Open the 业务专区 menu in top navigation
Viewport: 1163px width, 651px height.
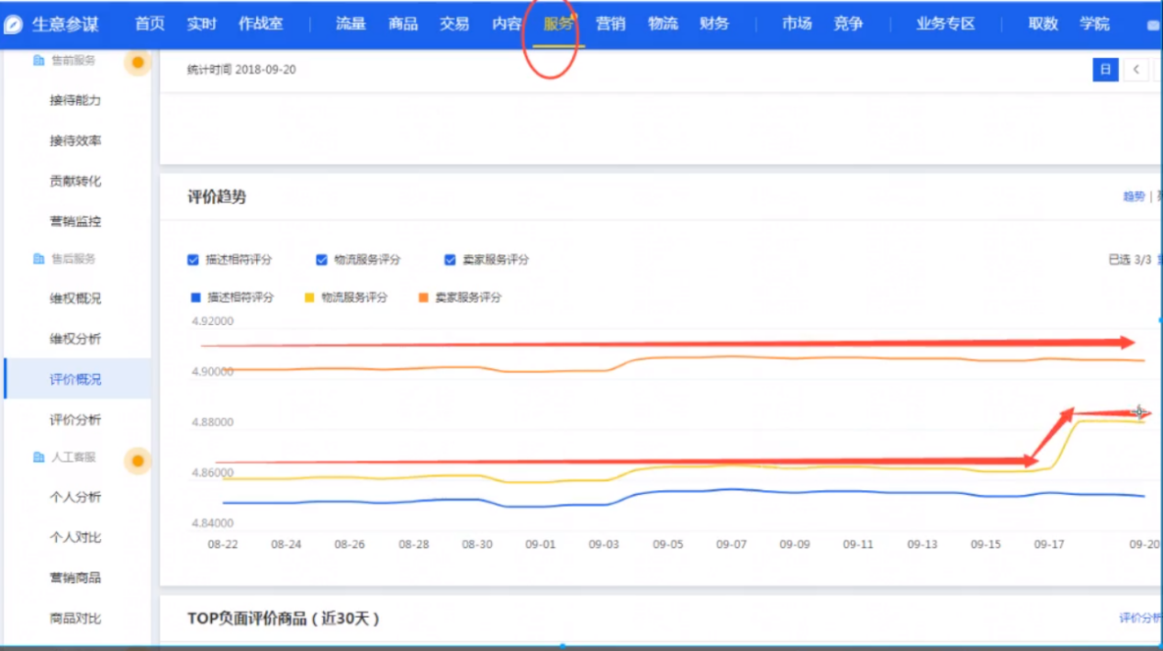pos(945,24)
